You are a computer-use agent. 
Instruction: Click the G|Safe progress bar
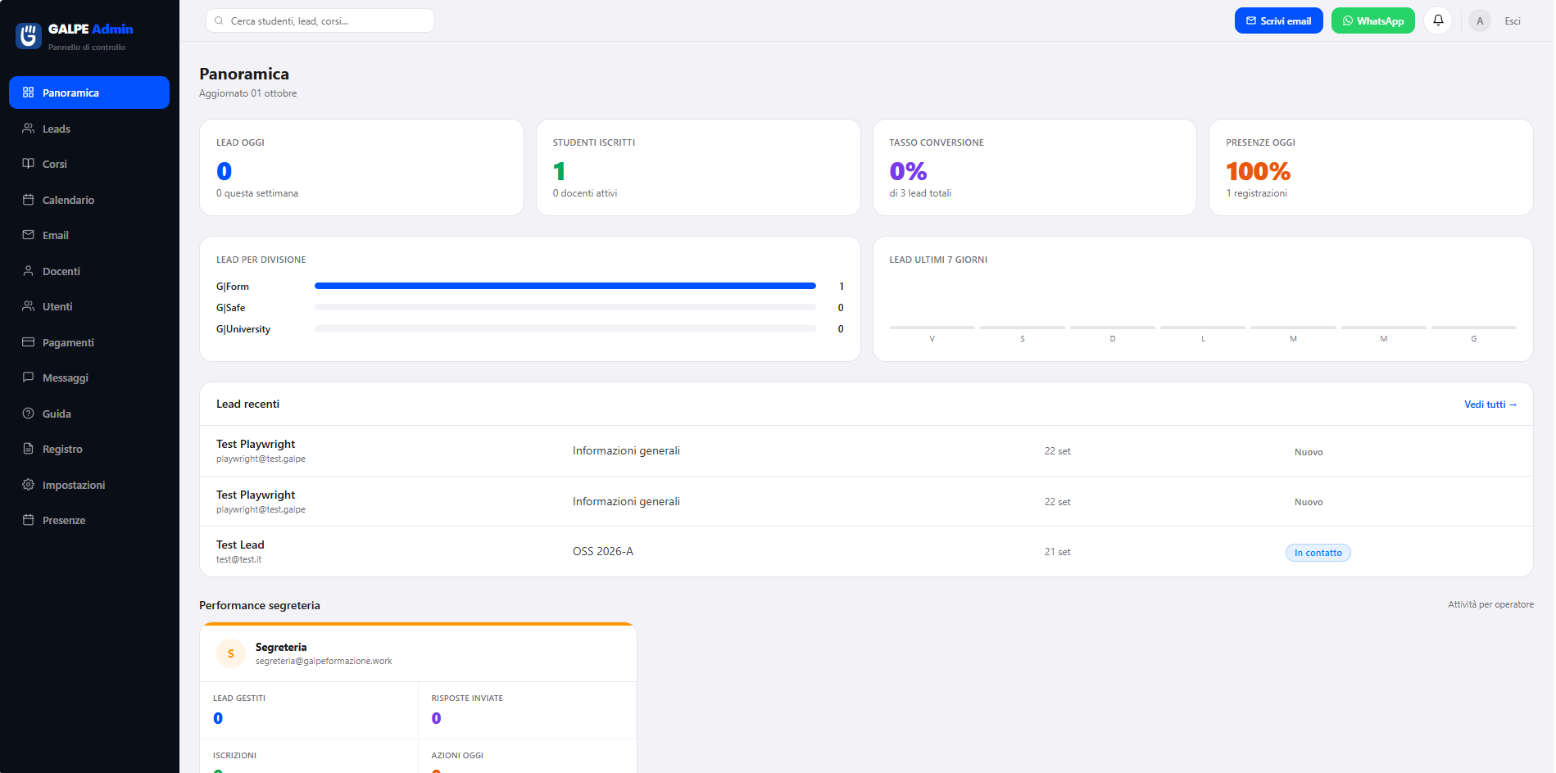565,307
